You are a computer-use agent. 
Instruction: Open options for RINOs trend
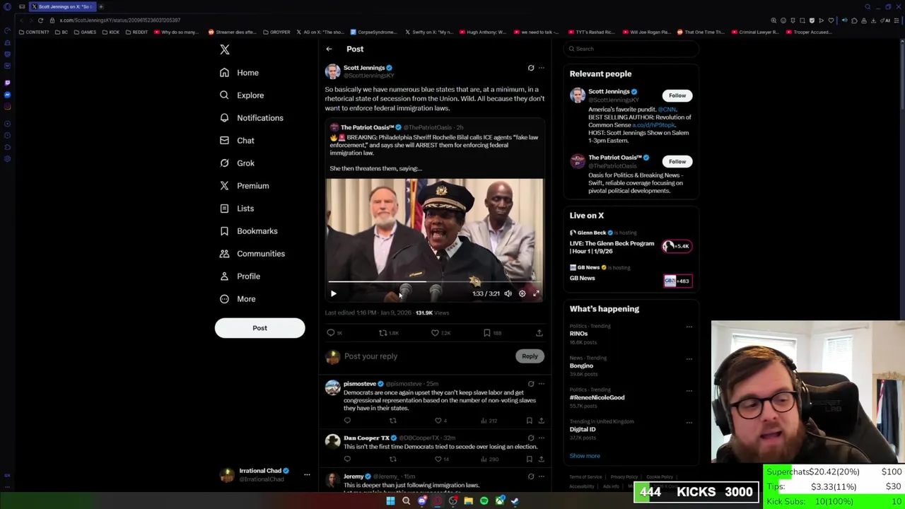[x=689, y=327]
